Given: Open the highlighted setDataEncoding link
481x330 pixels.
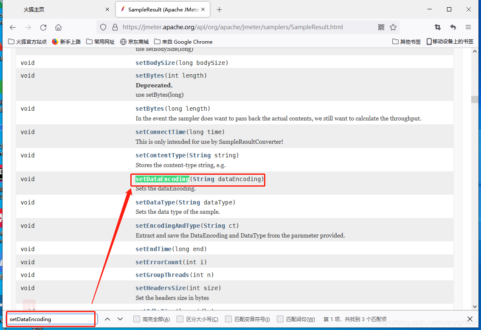Looking at the screenshot, I should click(x=162, y=179).
